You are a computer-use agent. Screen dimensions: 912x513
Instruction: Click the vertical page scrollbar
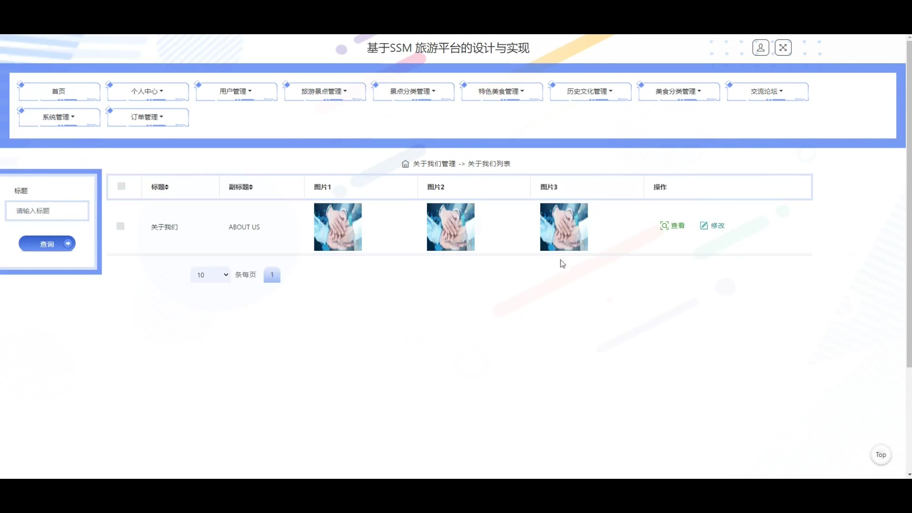click(x=909, y=204)
